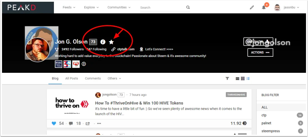Select ALL in Blog Filter
308x137 pixels.
click(281, 107)
